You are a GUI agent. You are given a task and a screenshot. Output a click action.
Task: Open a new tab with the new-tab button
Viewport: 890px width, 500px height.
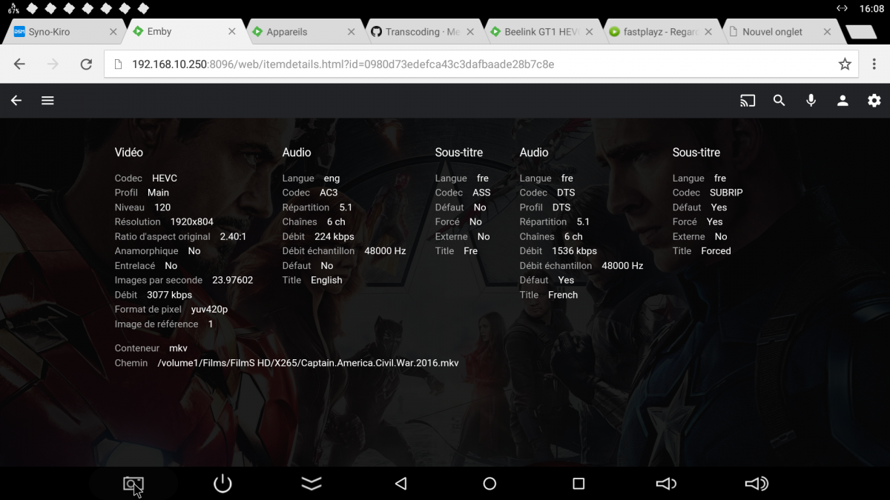coord(861,32)
